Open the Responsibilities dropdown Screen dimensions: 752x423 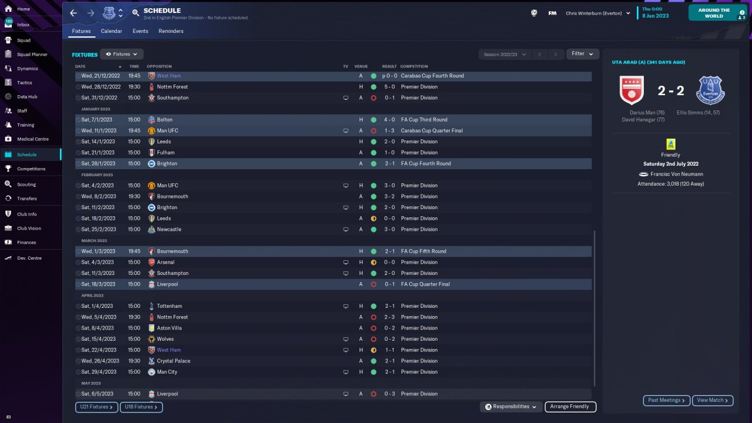pos(511,407)
